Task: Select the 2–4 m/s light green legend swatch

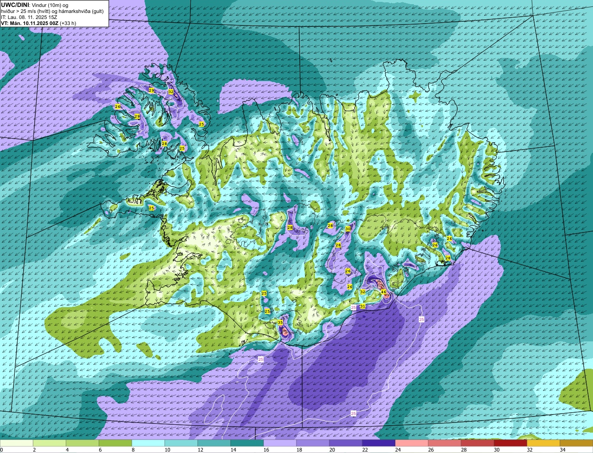Action: point(50,443)
